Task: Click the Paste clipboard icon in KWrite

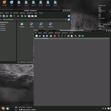Action: coord(72,36)
